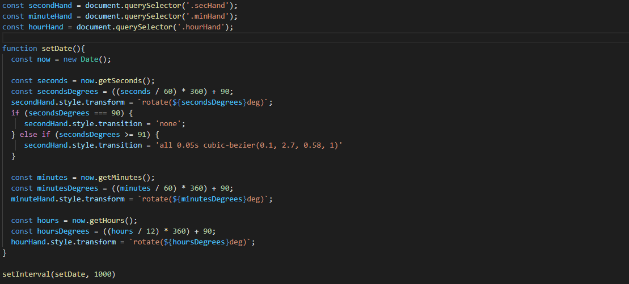This screenshot has height=284, width=629.
Task: Click 'const hourHand' declaration on third line
Action: click(33, 27)
